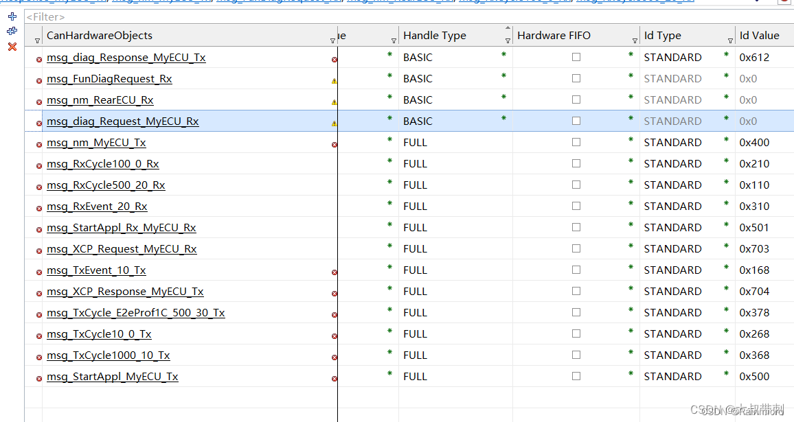
Task: Open filter funnel beside Hardware FIFO header
Action: [x=635, y=40]
